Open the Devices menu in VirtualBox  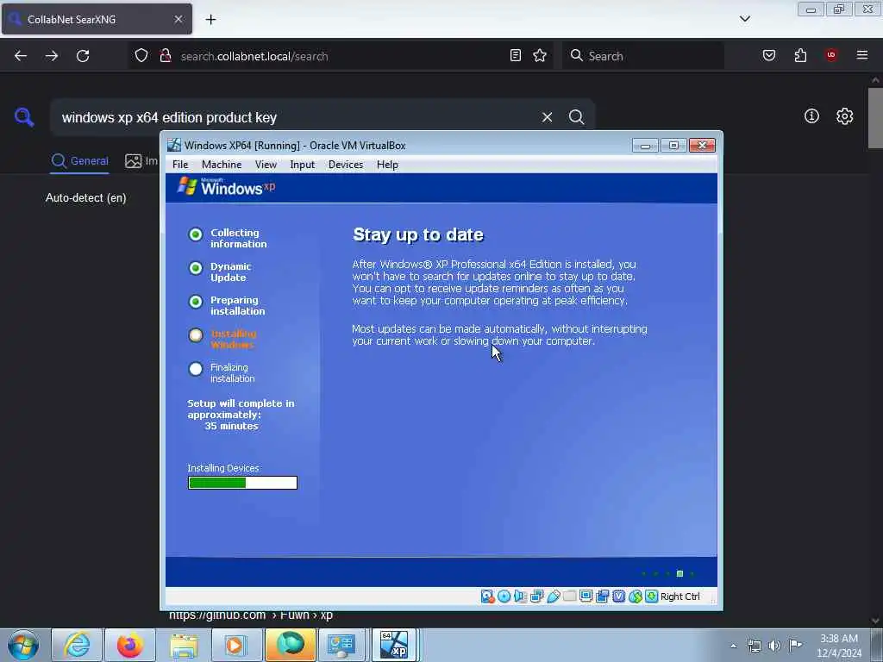point(346,165)
